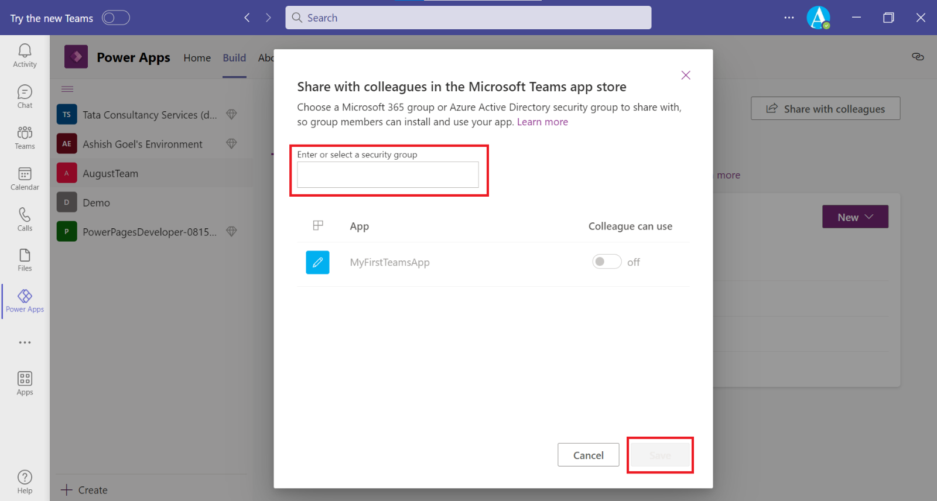Viewport: 937px width, 501px height.
Task: Go to the Teams icon
Action: pyautogui.click(x=25, y=138)
